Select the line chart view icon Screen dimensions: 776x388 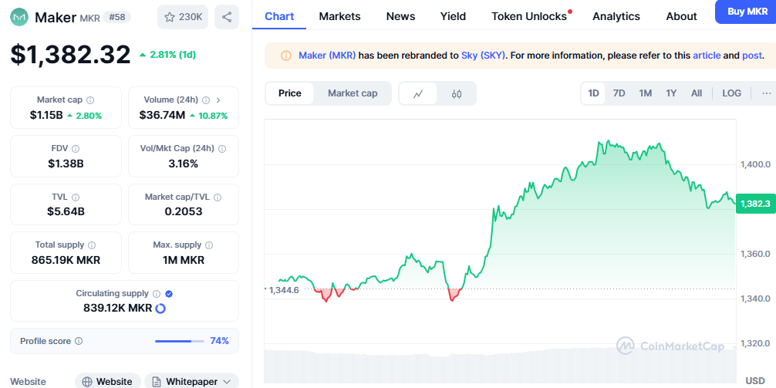(418, 93)
